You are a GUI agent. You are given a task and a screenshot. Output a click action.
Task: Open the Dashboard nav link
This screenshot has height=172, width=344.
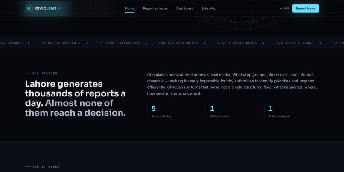(x=185, y=8)
